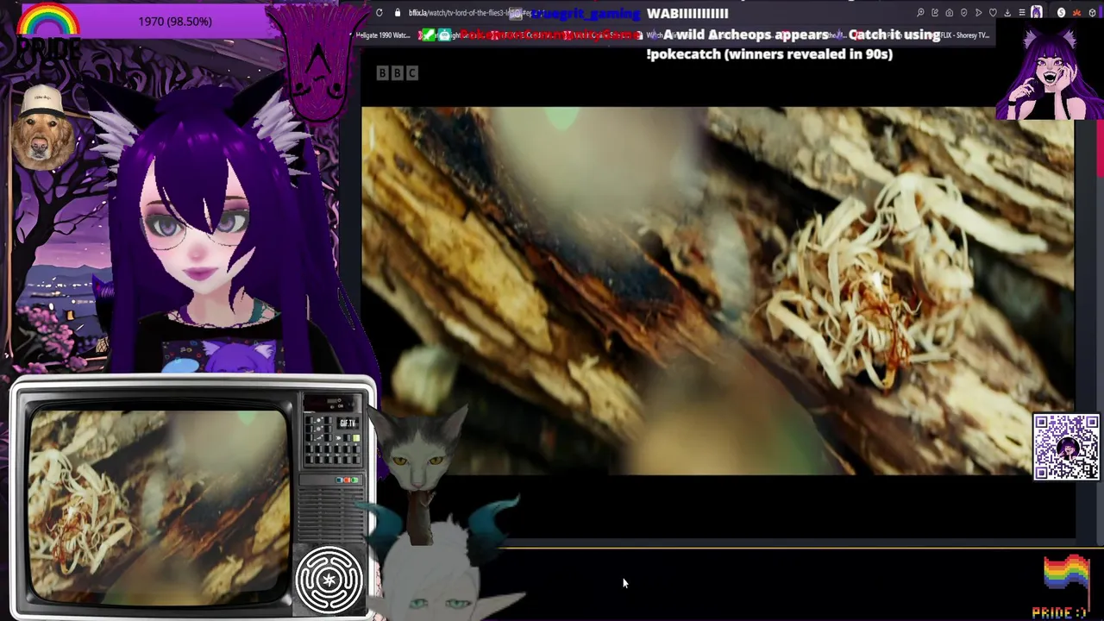Click the orange asterisk extension icon
The width and height of the screenshot is (1104, 621).
1076,13
